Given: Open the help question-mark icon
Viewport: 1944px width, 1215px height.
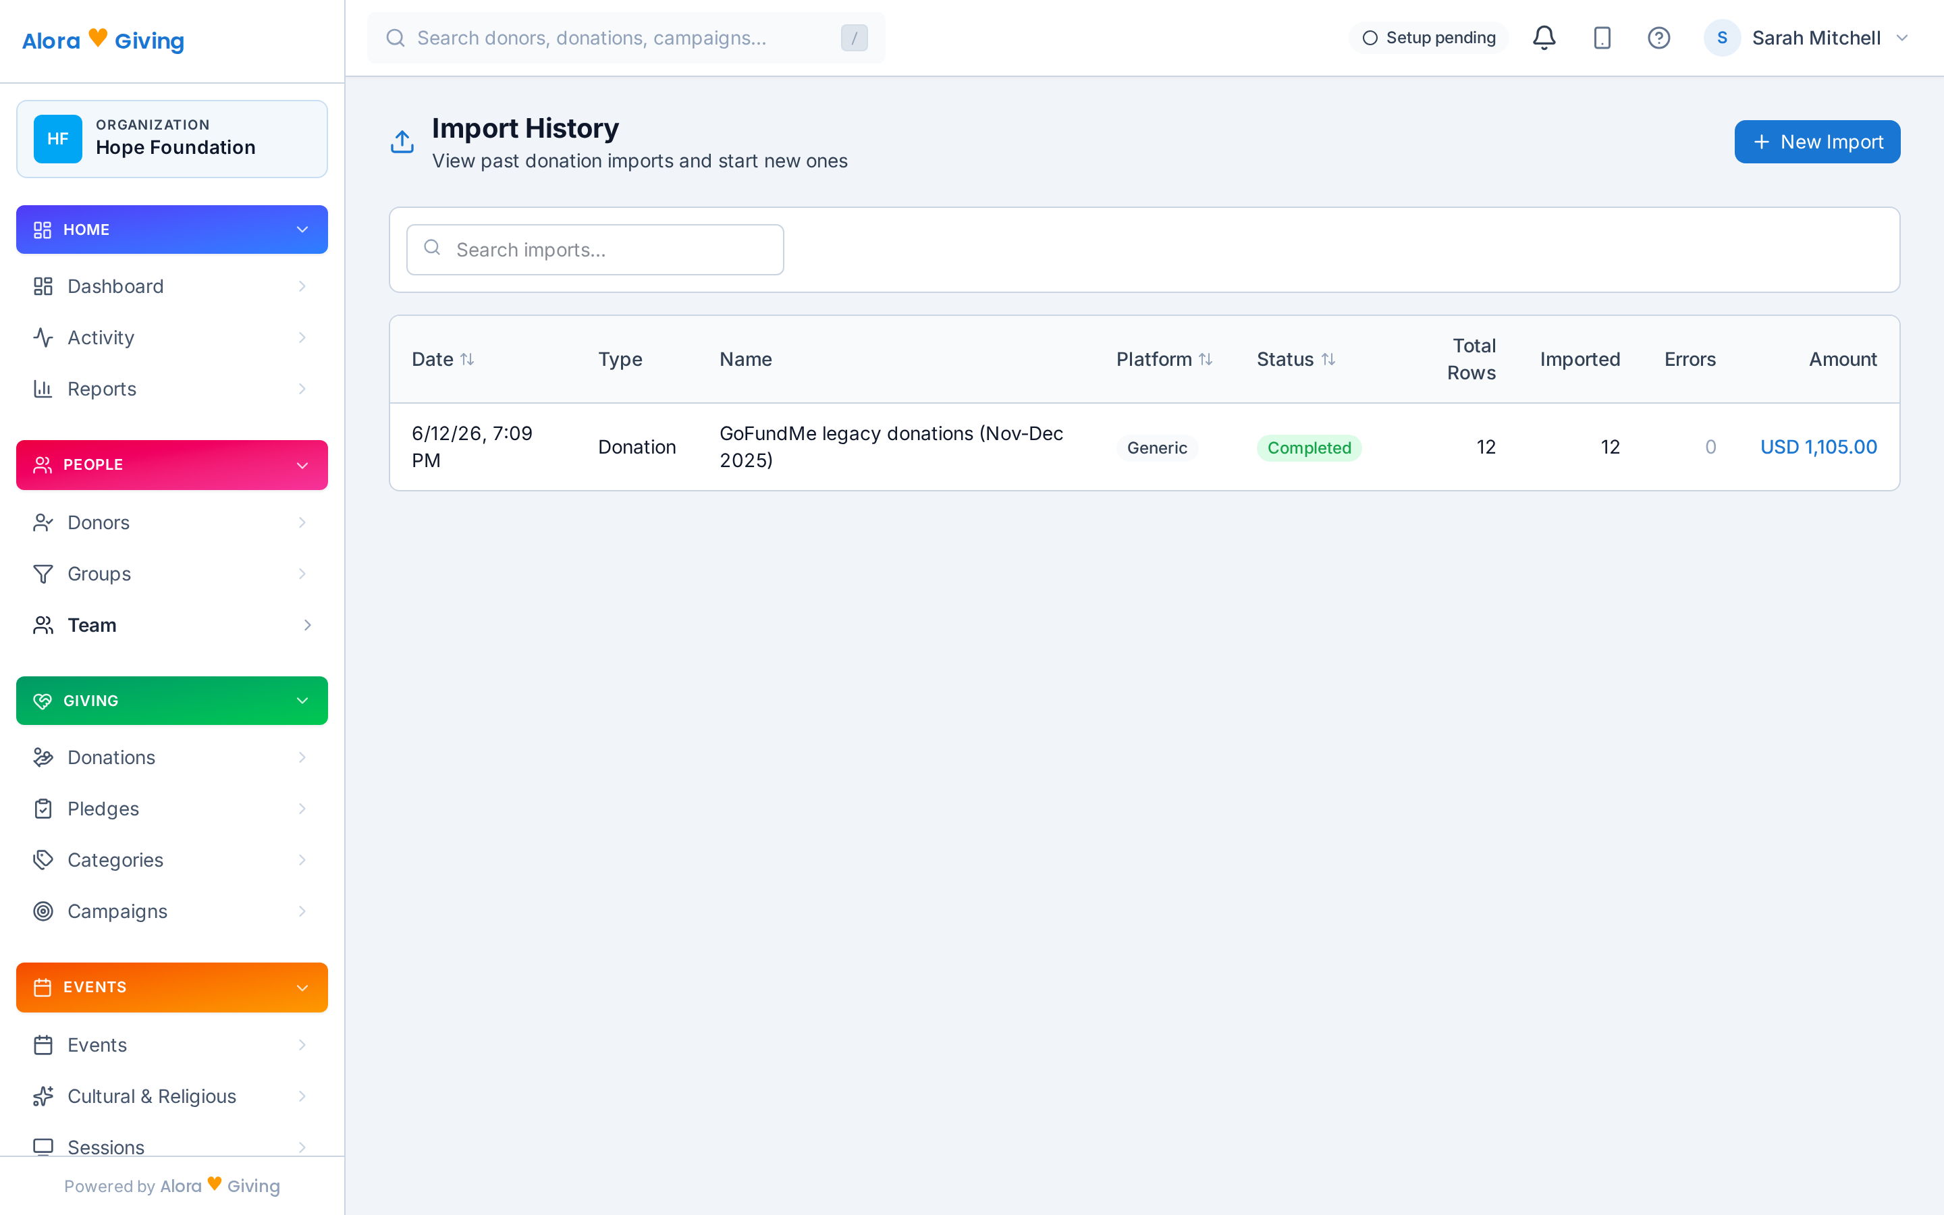Looking at the screenshot, I should point(1659,38).
